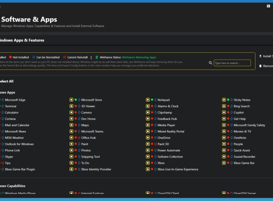Click red not-installed dot beside Camera
This screenshot has width=273, height=201.
76,112
